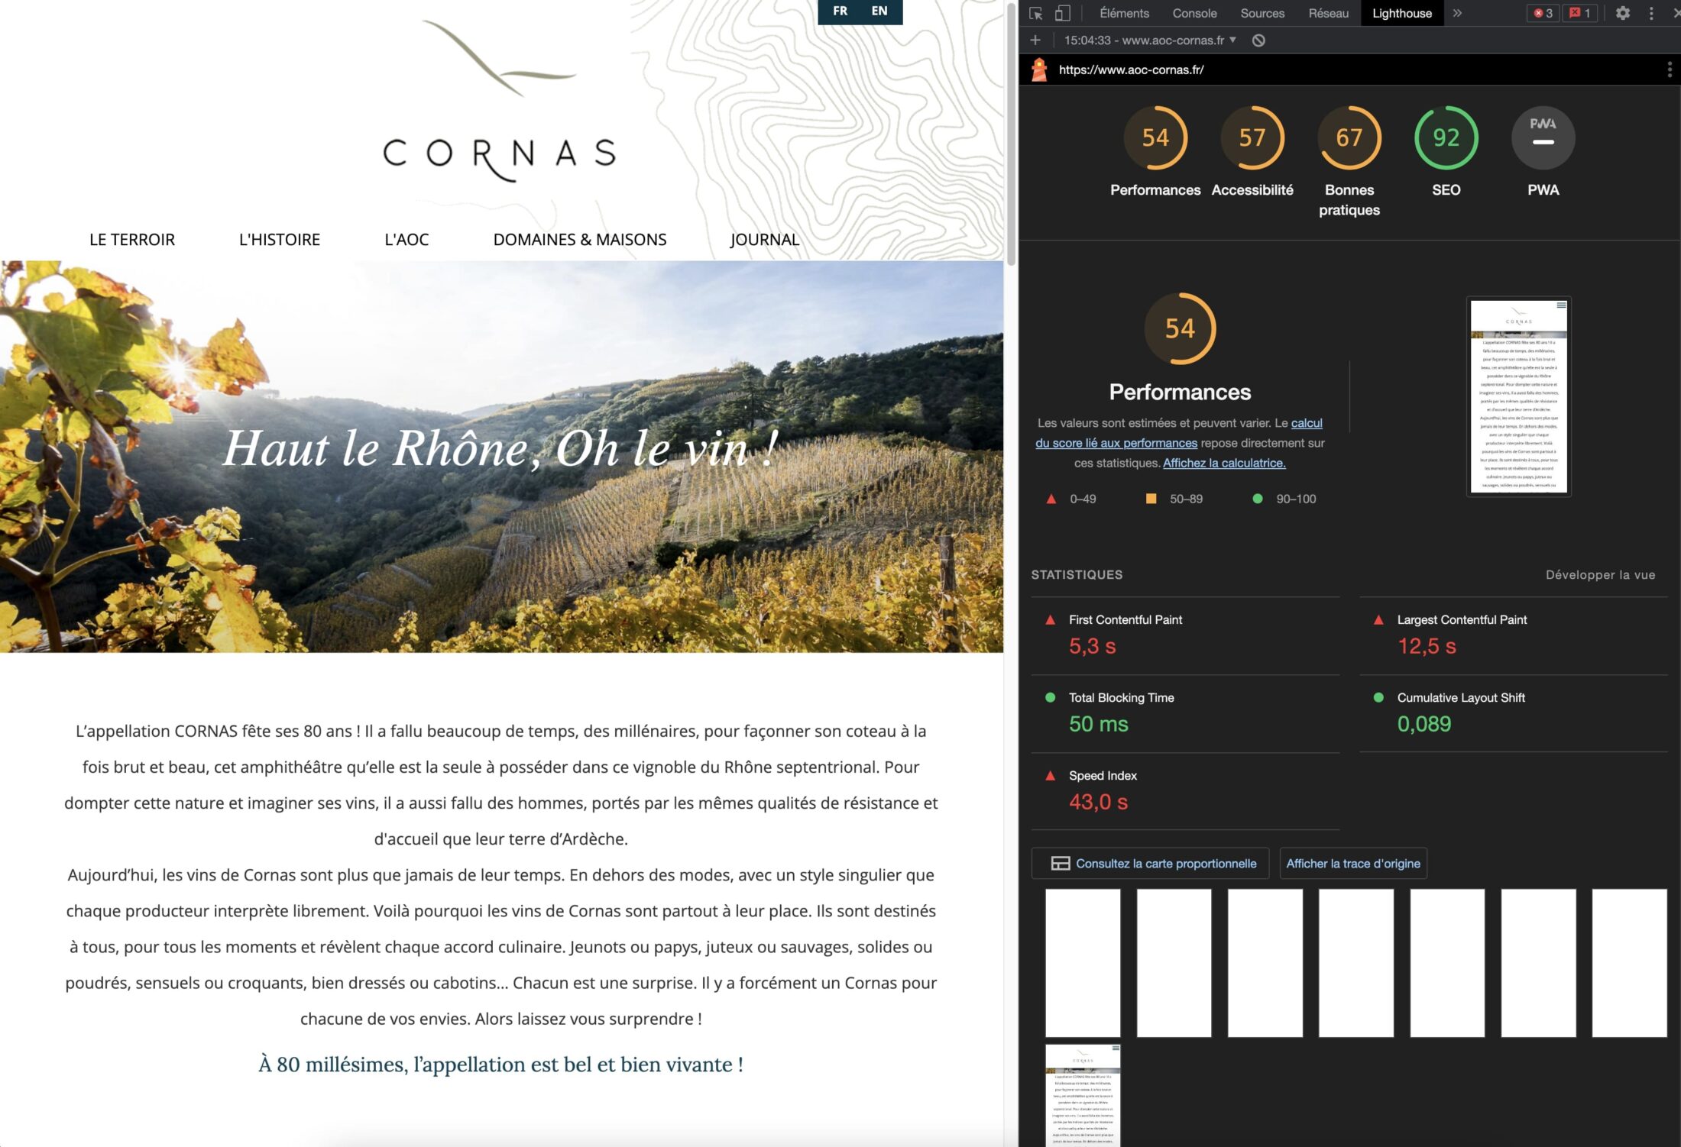Show more DevTools tabs chevron

(x=1457, y=13)
